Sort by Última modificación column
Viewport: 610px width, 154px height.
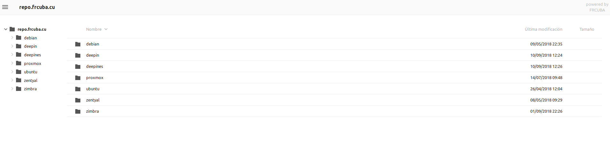[543, 29]
